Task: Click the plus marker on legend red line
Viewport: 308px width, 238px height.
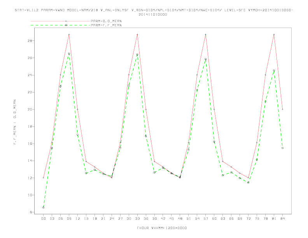Action: point(66,21)
